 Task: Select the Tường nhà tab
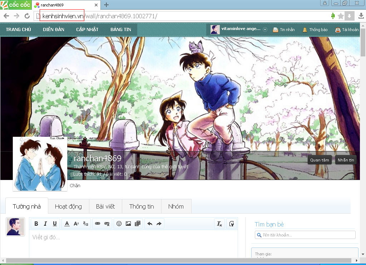pos(26,206)
